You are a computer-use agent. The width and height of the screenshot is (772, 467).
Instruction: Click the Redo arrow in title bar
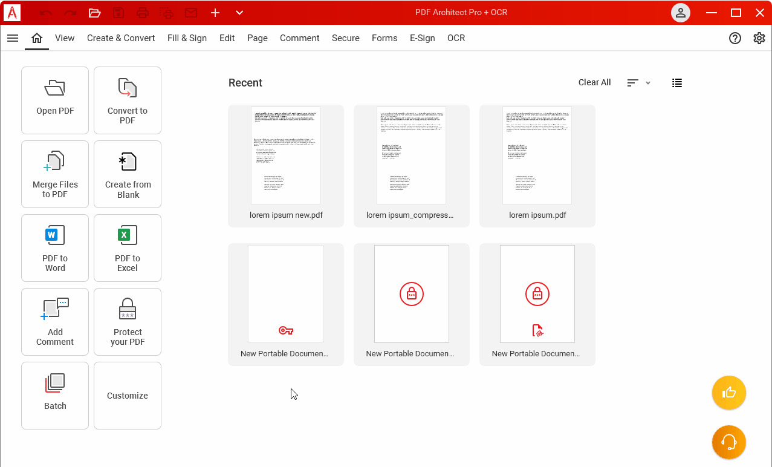70,13
